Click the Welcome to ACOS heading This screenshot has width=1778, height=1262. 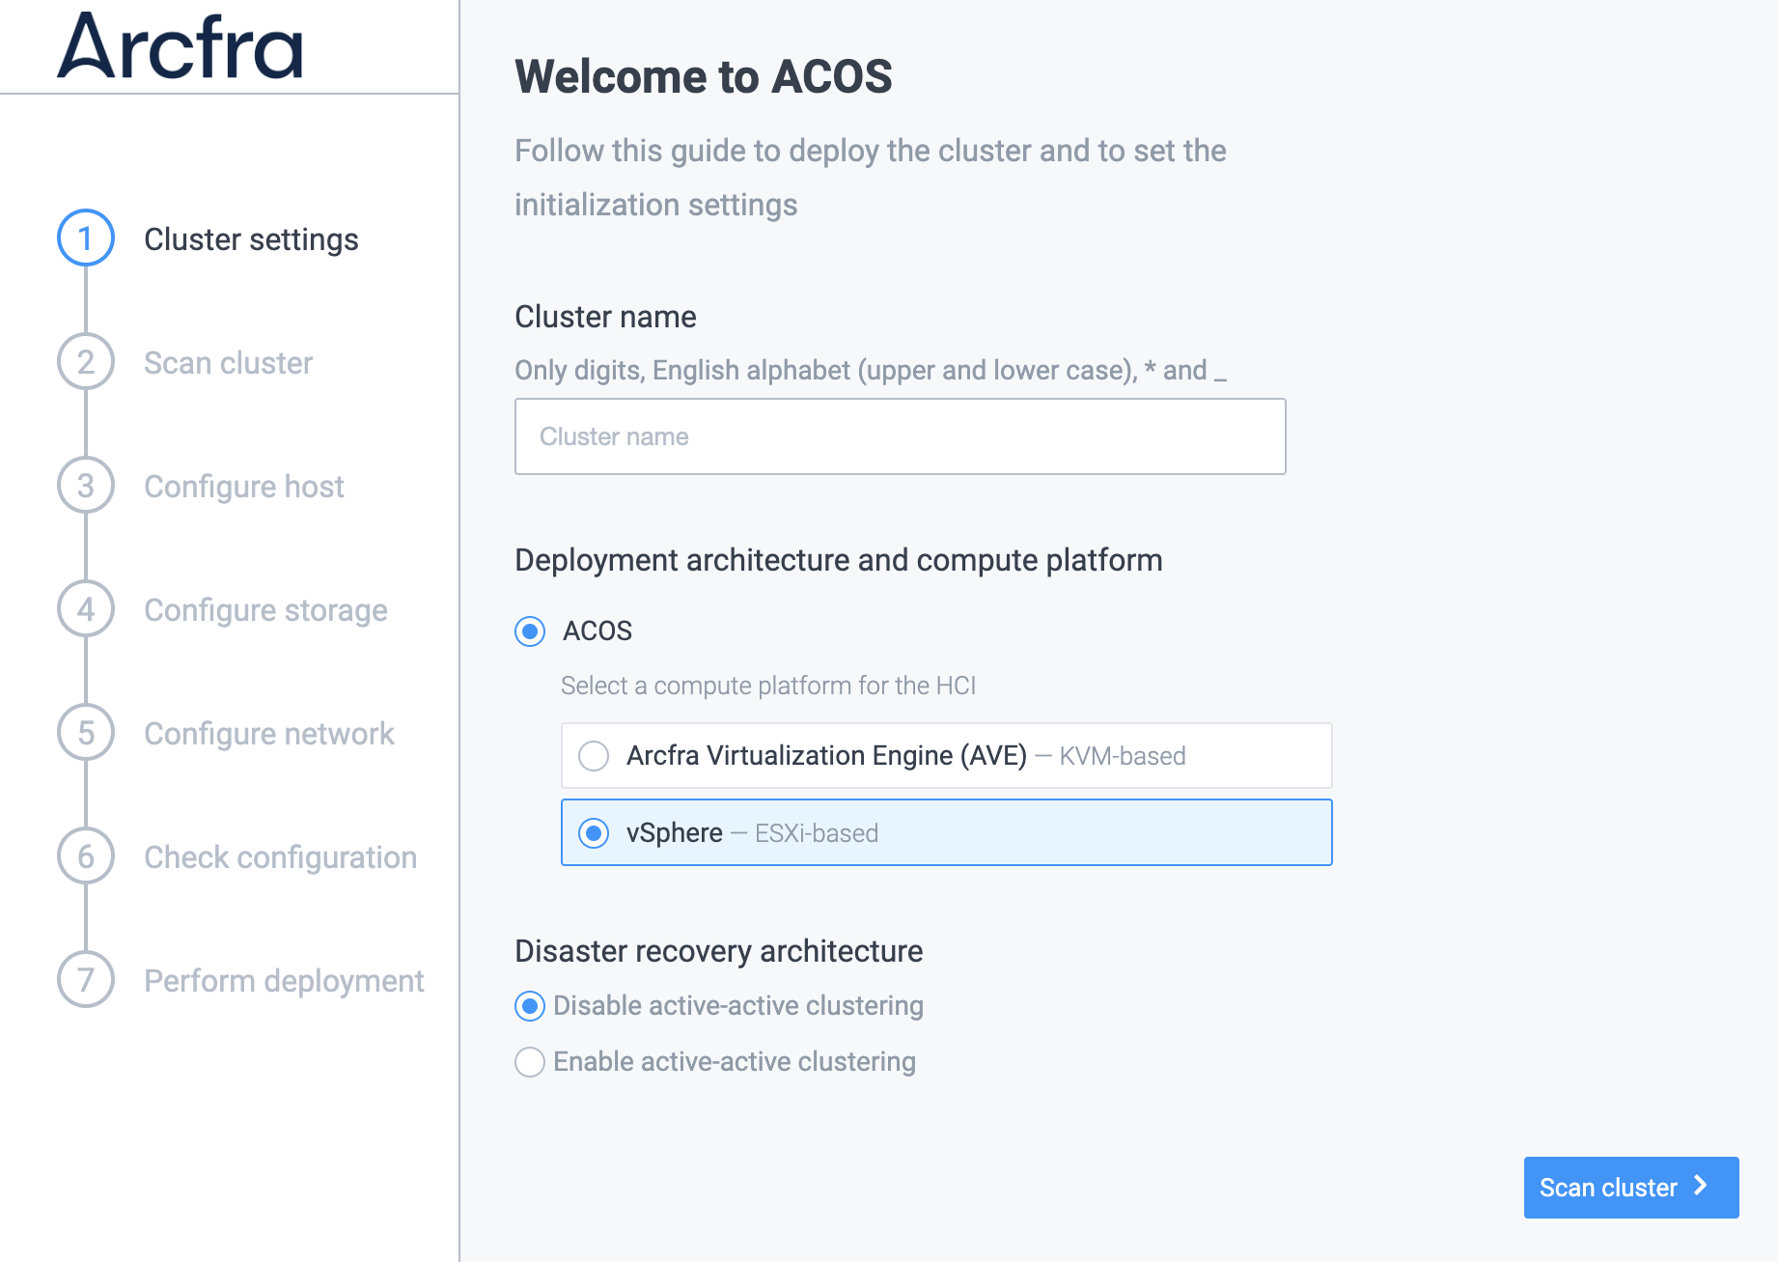[x=704, y=76]
